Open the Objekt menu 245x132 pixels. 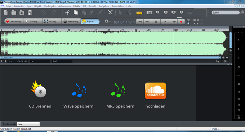click(x=37, y=6)
